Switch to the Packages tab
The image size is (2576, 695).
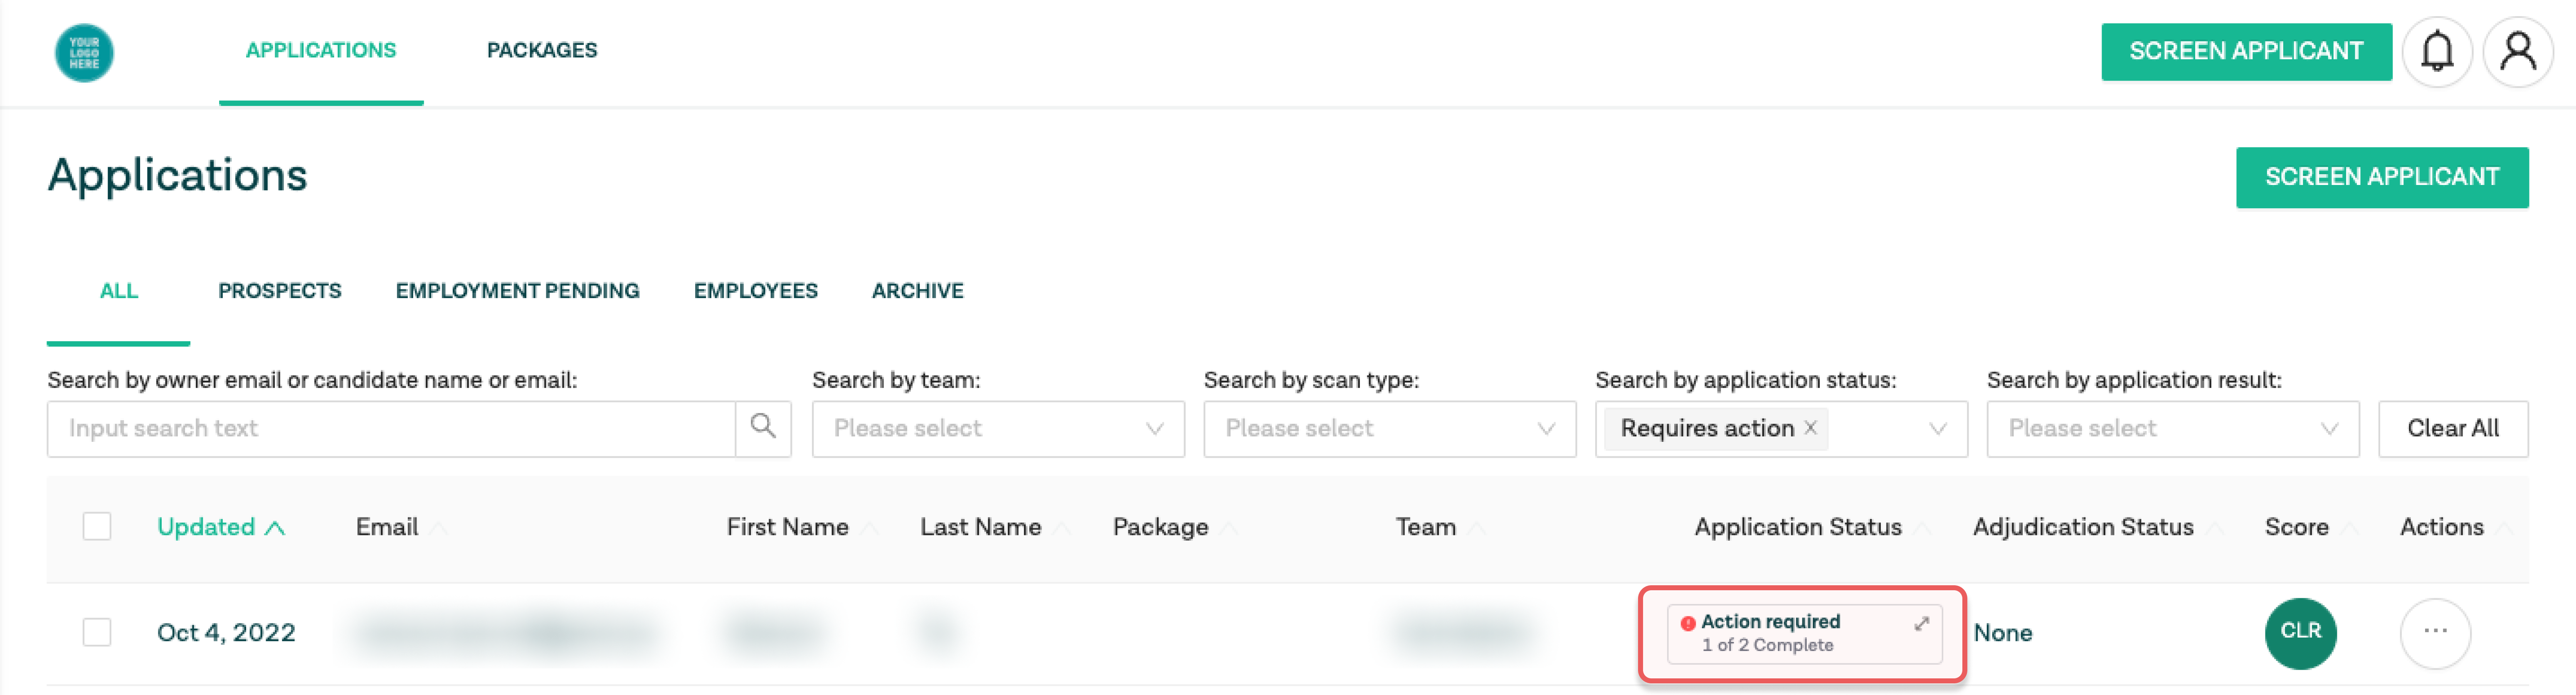click(x=542, y=50)
